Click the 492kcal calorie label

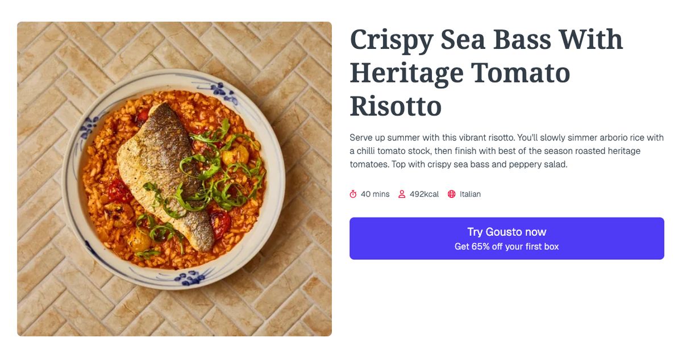point(424,194)
